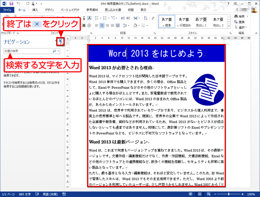
Task: Click the increase indent icon
Action: tap(128, 18)
